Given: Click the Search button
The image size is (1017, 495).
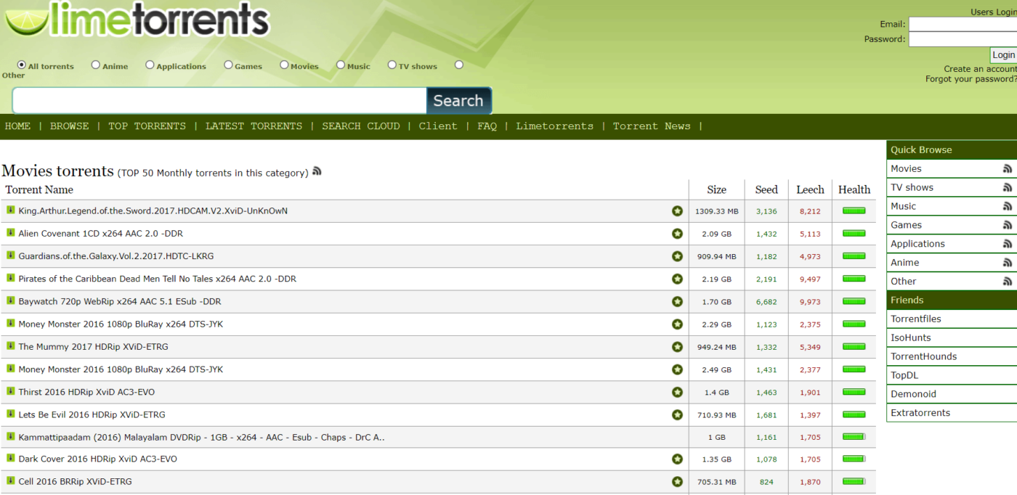Looking at the screenshot, I should [458, 101].
